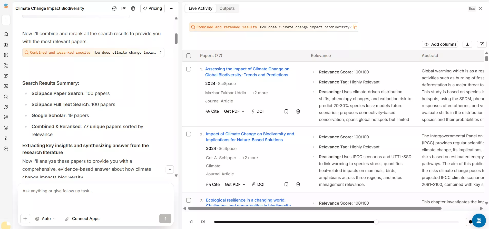Open the home icon in left sidebar
The image size is (489, 229).
(x=6, y=34)
